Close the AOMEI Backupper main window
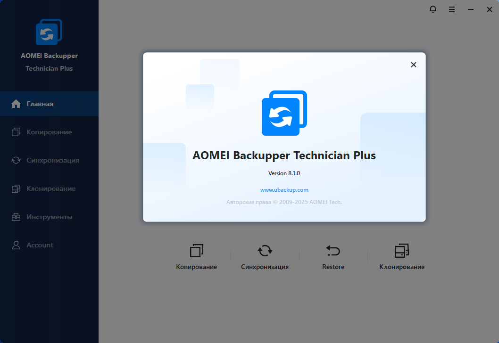The width and height of the screenshot is (499, 343). (x=489, y=9)
